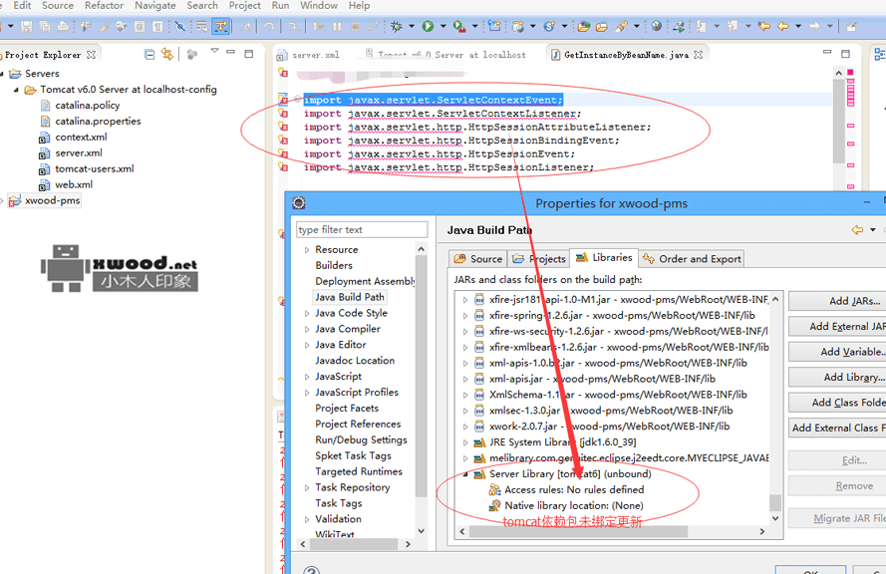Click the Open Type folder icon
Image resolution: width=886 pixels, height=574 pixels.
pyautogui.click(x=584, y=26)
